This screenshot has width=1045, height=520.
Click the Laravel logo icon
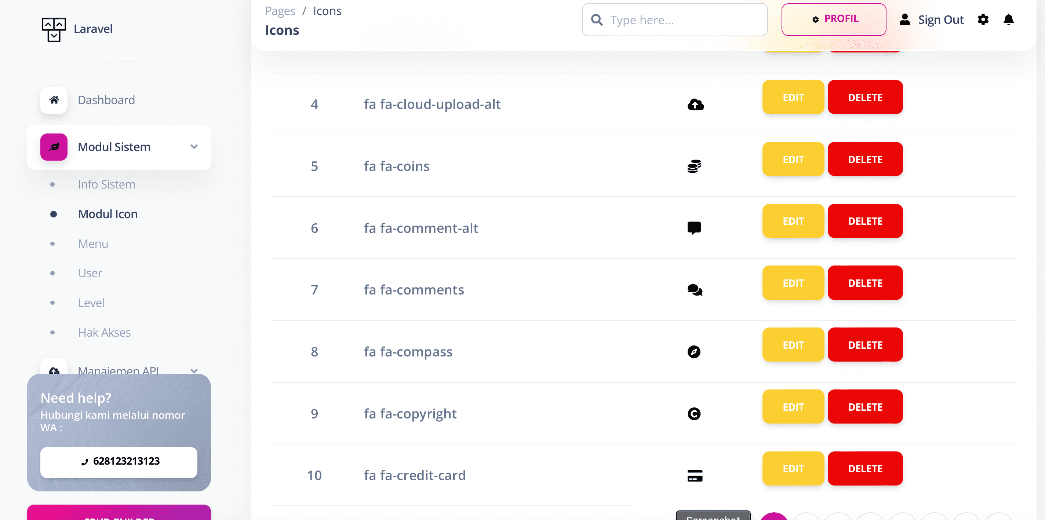point(54,29)
